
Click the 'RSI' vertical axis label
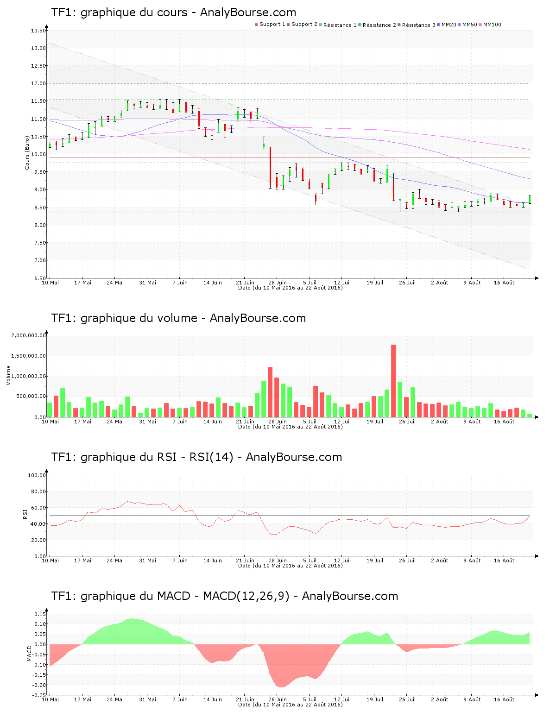click(x=25, y=514)
